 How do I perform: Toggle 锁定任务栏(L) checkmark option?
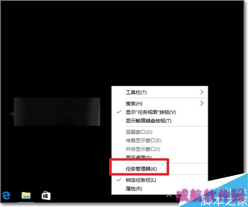pyautogui.click(x=160, y=180)
